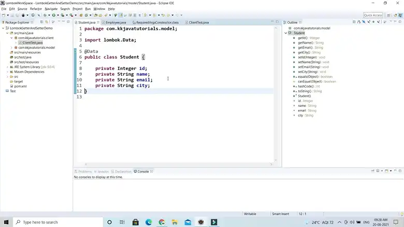Click the Quick Access field
The width and height of the screenshot is (404, 227).
(x=373, y=15)
